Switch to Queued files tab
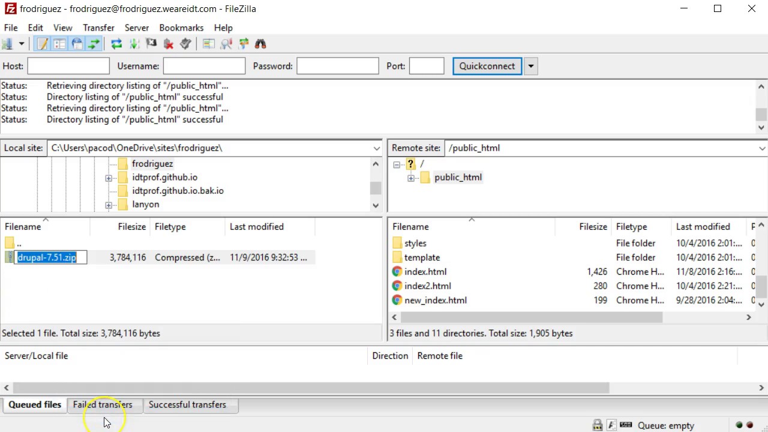Viewport: 768px width, 432px height. click(x=35, y=405)
